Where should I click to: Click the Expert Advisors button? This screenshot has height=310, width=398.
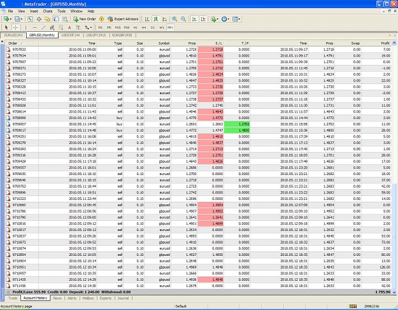(x=123, y=19)
